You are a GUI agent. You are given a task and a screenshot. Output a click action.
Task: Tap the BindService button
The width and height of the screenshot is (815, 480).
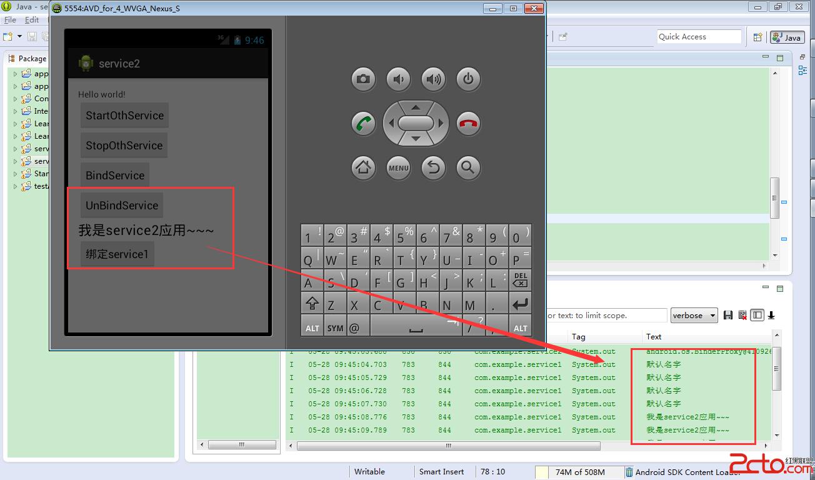pyautogui.click(x=115, y=176)
